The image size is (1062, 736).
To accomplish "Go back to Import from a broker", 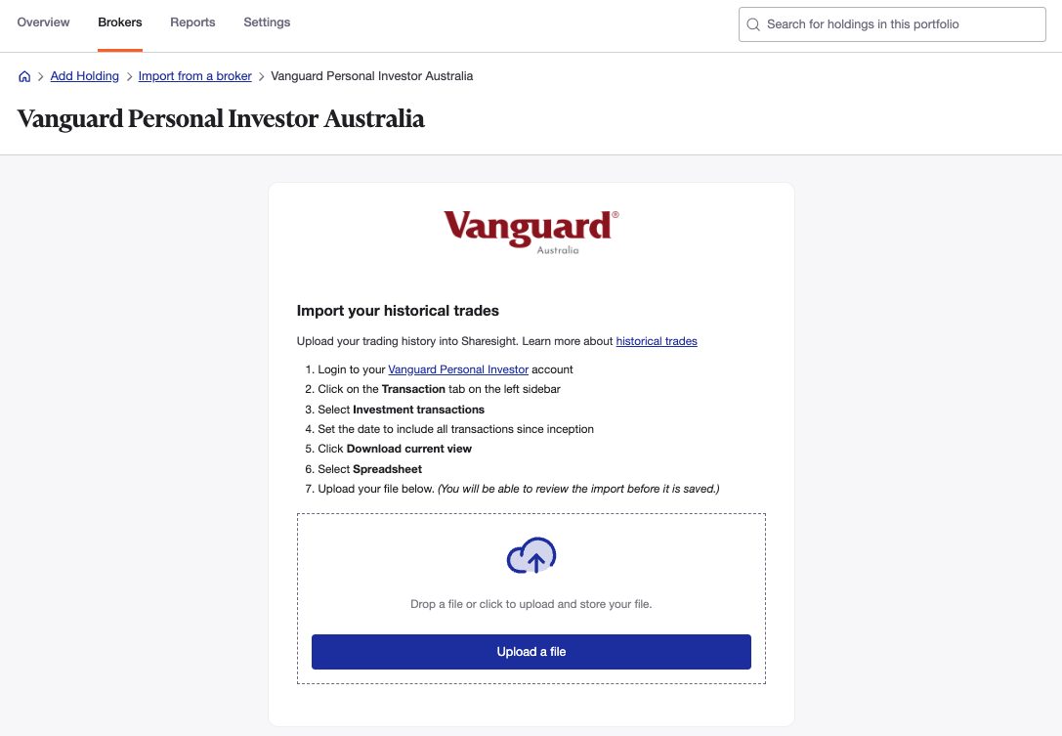I will coord(194,75).
